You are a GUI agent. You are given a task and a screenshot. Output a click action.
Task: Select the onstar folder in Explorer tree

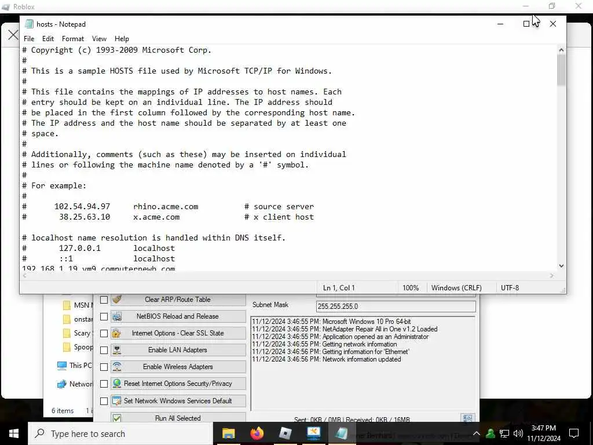pos(78,319)
